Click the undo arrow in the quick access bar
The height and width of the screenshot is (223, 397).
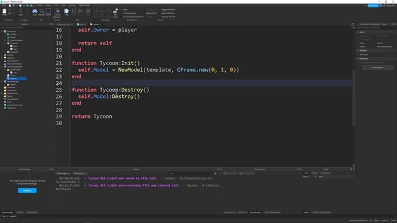(13, 6)
